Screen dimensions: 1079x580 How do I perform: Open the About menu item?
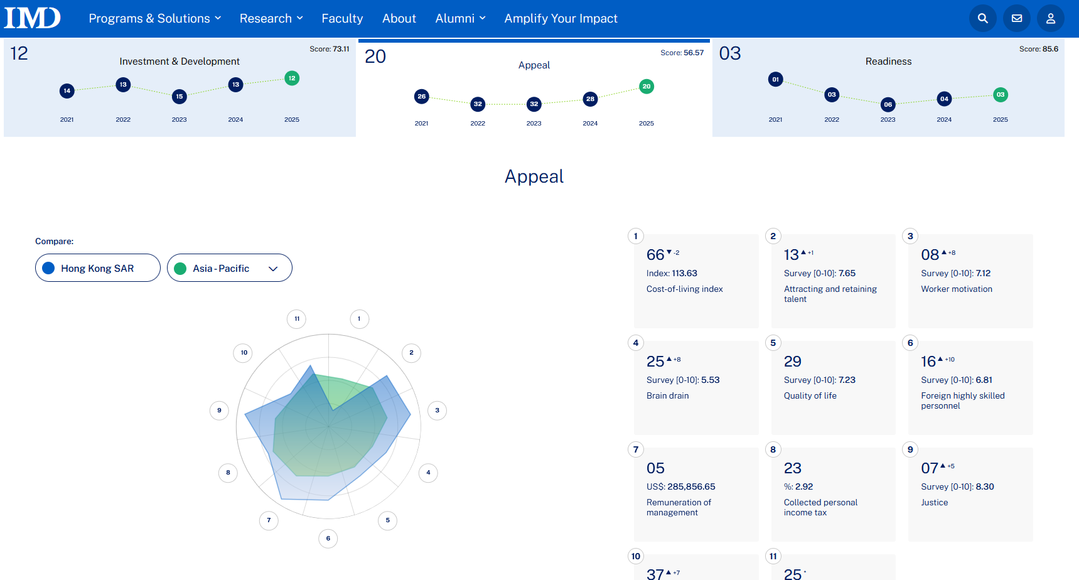(399, 19)
